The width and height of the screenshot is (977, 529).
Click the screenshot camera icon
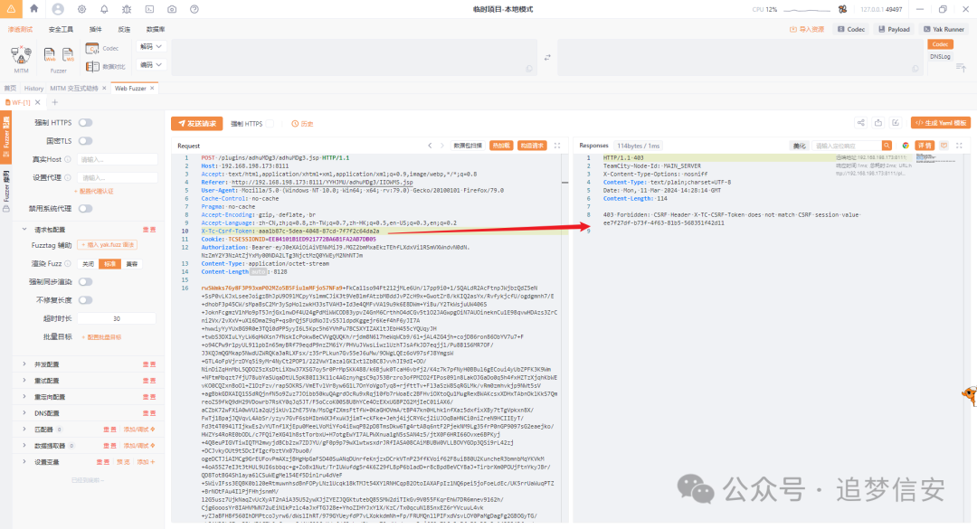pyautogui.click(x=174, y=9)
